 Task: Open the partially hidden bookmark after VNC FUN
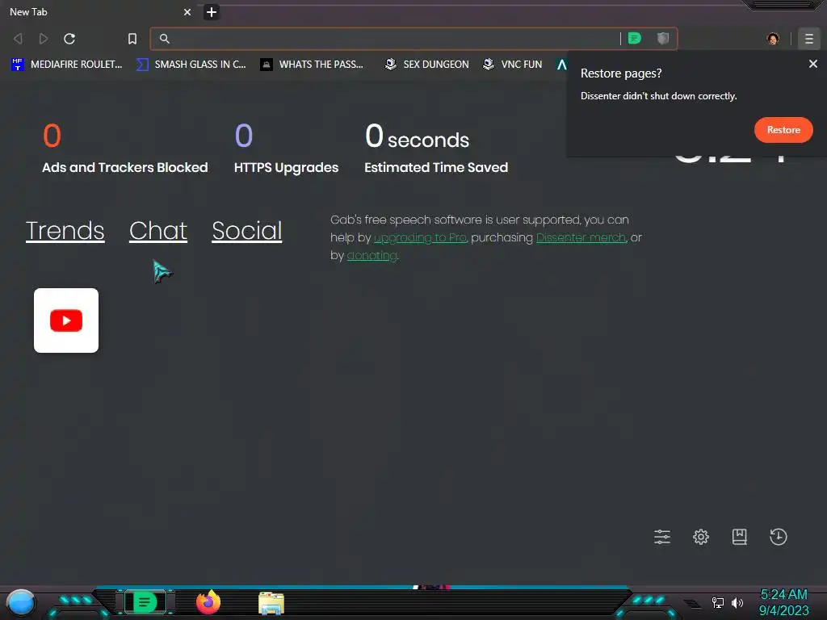(x=562, y=65)
